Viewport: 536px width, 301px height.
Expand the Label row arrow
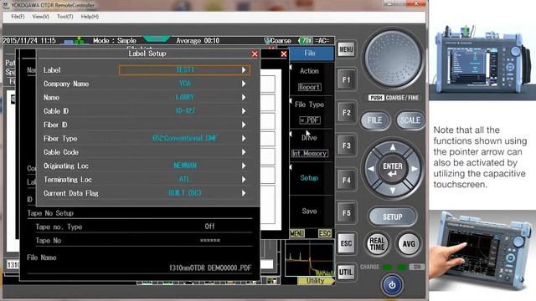point(244,70)
